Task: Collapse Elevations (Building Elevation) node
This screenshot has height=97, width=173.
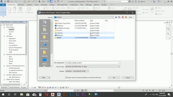Action: 4,54
